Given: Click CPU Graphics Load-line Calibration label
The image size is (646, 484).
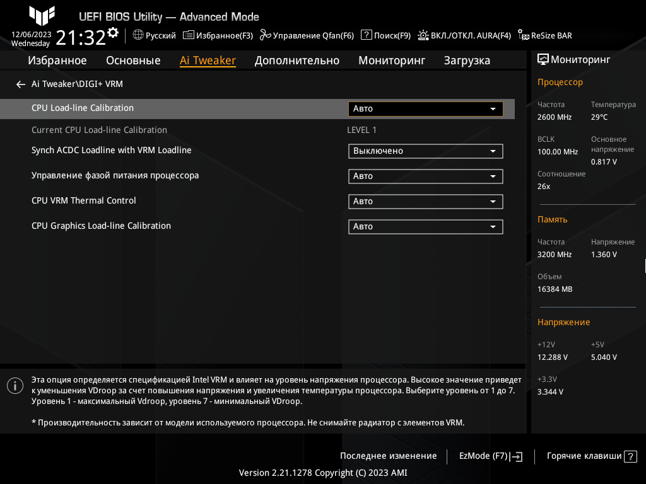Looking at the screenshot, I should pos(101,226).
